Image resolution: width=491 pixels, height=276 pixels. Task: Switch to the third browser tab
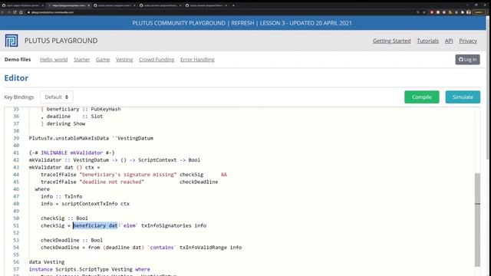(114, 5)
